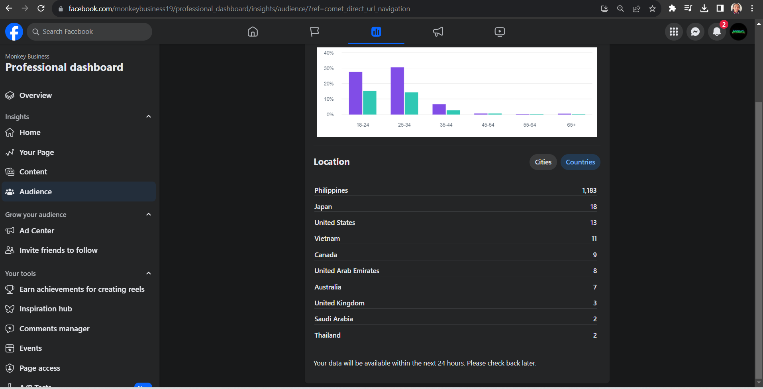Switch location view to Cities
This screenshot has width=763, height=389.
[x=543, y=162]
